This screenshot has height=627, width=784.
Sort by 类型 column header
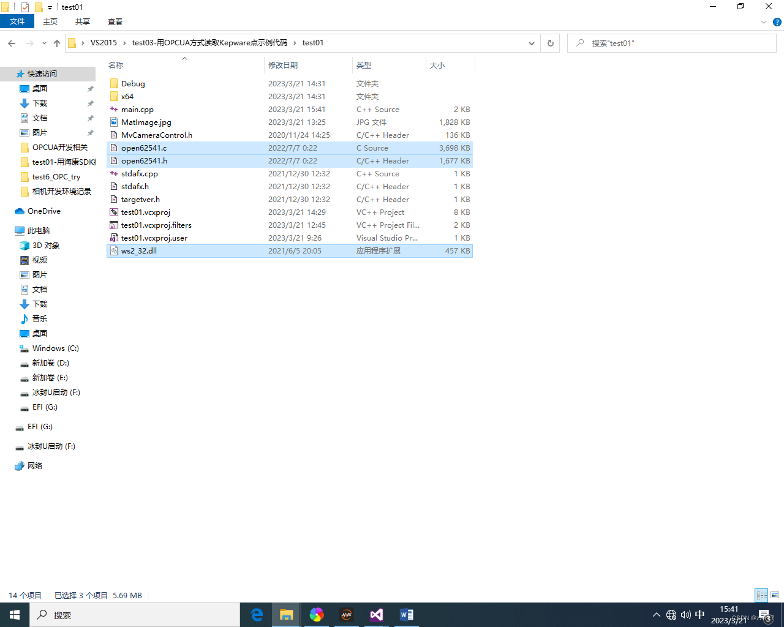click(364, 65)
